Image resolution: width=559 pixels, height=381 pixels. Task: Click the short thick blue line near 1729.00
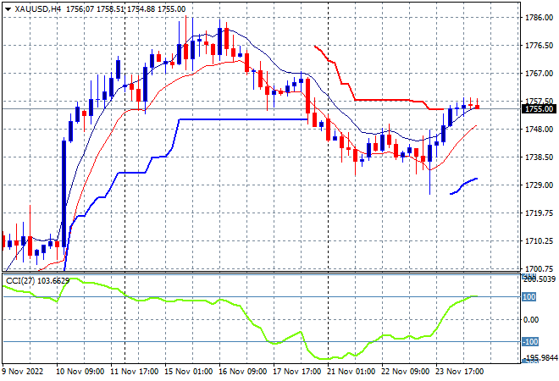[x=464, y=186]
